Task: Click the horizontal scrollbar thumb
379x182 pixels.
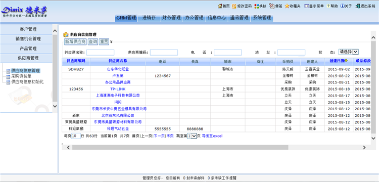Action: click(x=180, y=148)
